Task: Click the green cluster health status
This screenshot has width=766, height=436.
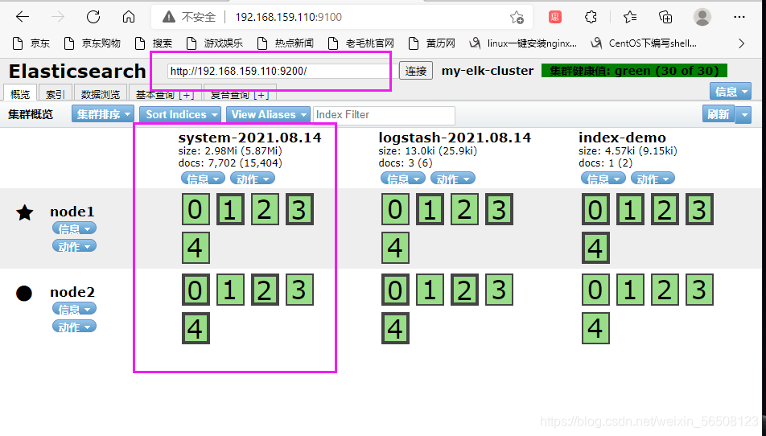Action: 634,71
